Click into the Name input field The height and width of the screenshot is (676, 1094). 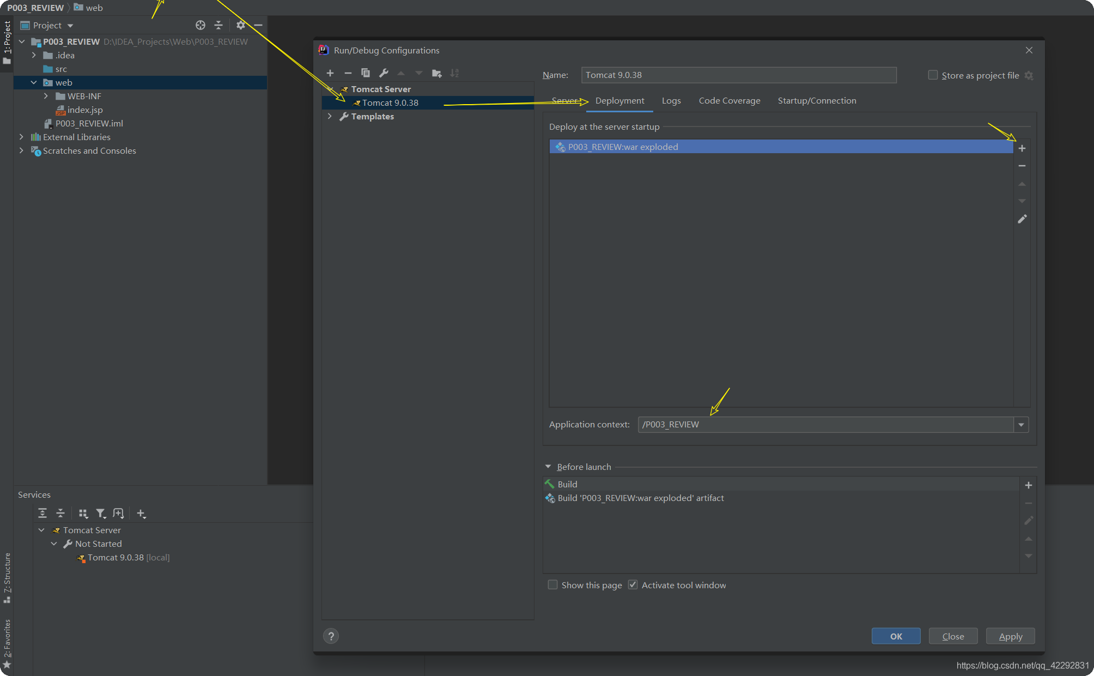[x=738, y=75]
